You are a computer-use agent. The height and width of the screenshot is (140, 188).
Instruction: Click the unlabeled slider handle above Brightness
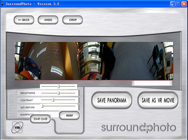click(x=59, y=86)
